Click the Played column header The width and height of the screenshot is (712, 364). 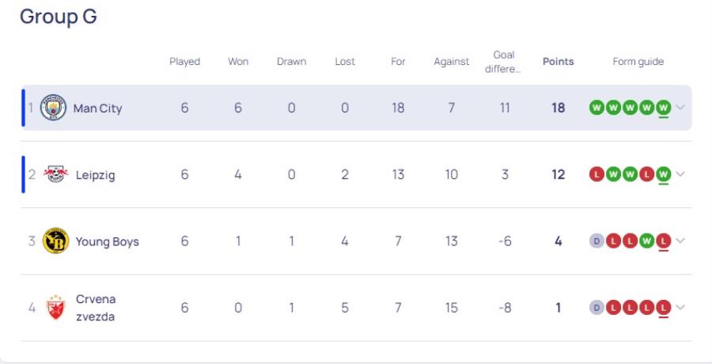coord(185,62)
